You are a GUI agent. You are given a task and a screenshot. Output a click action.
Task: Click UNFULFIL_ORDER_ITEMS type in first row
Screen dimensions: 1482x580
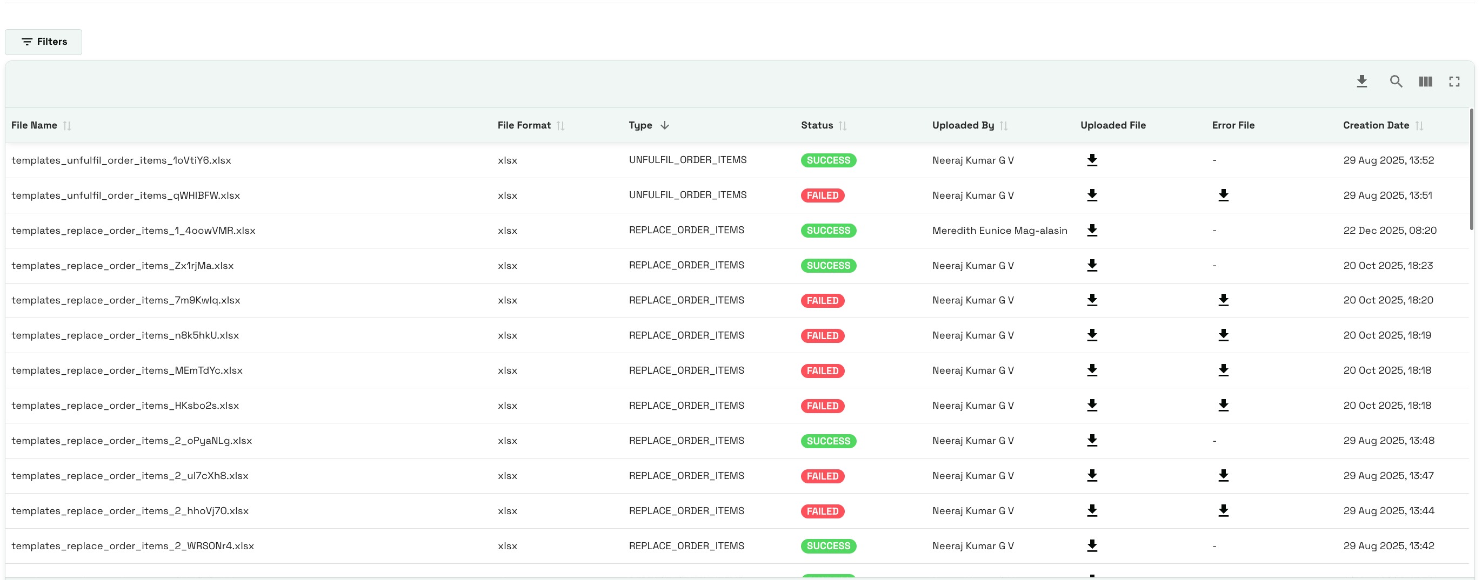[687, 160]
